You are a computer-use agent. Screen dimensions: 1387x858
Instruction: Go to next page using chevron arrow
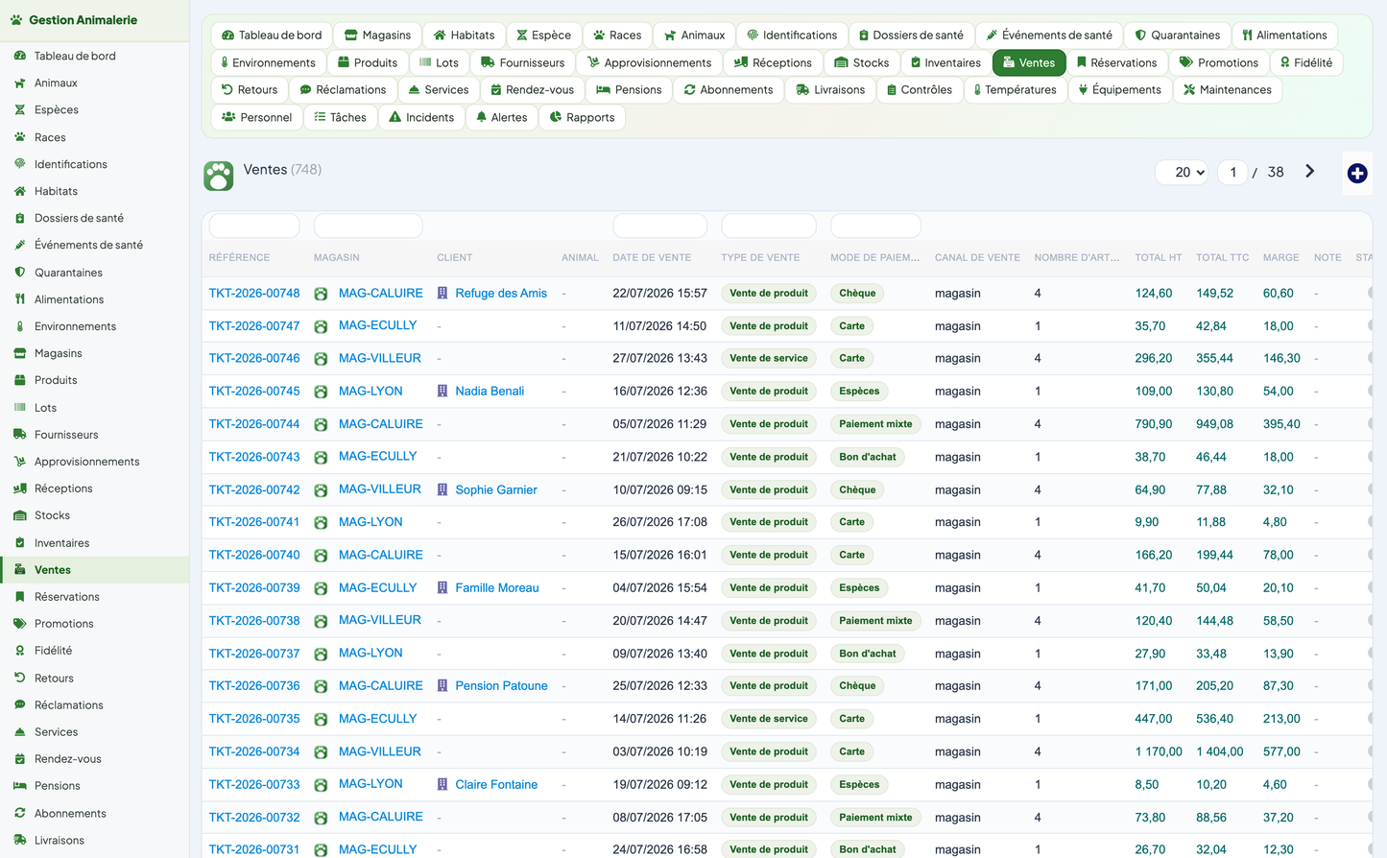click(x=1309, y=171)
